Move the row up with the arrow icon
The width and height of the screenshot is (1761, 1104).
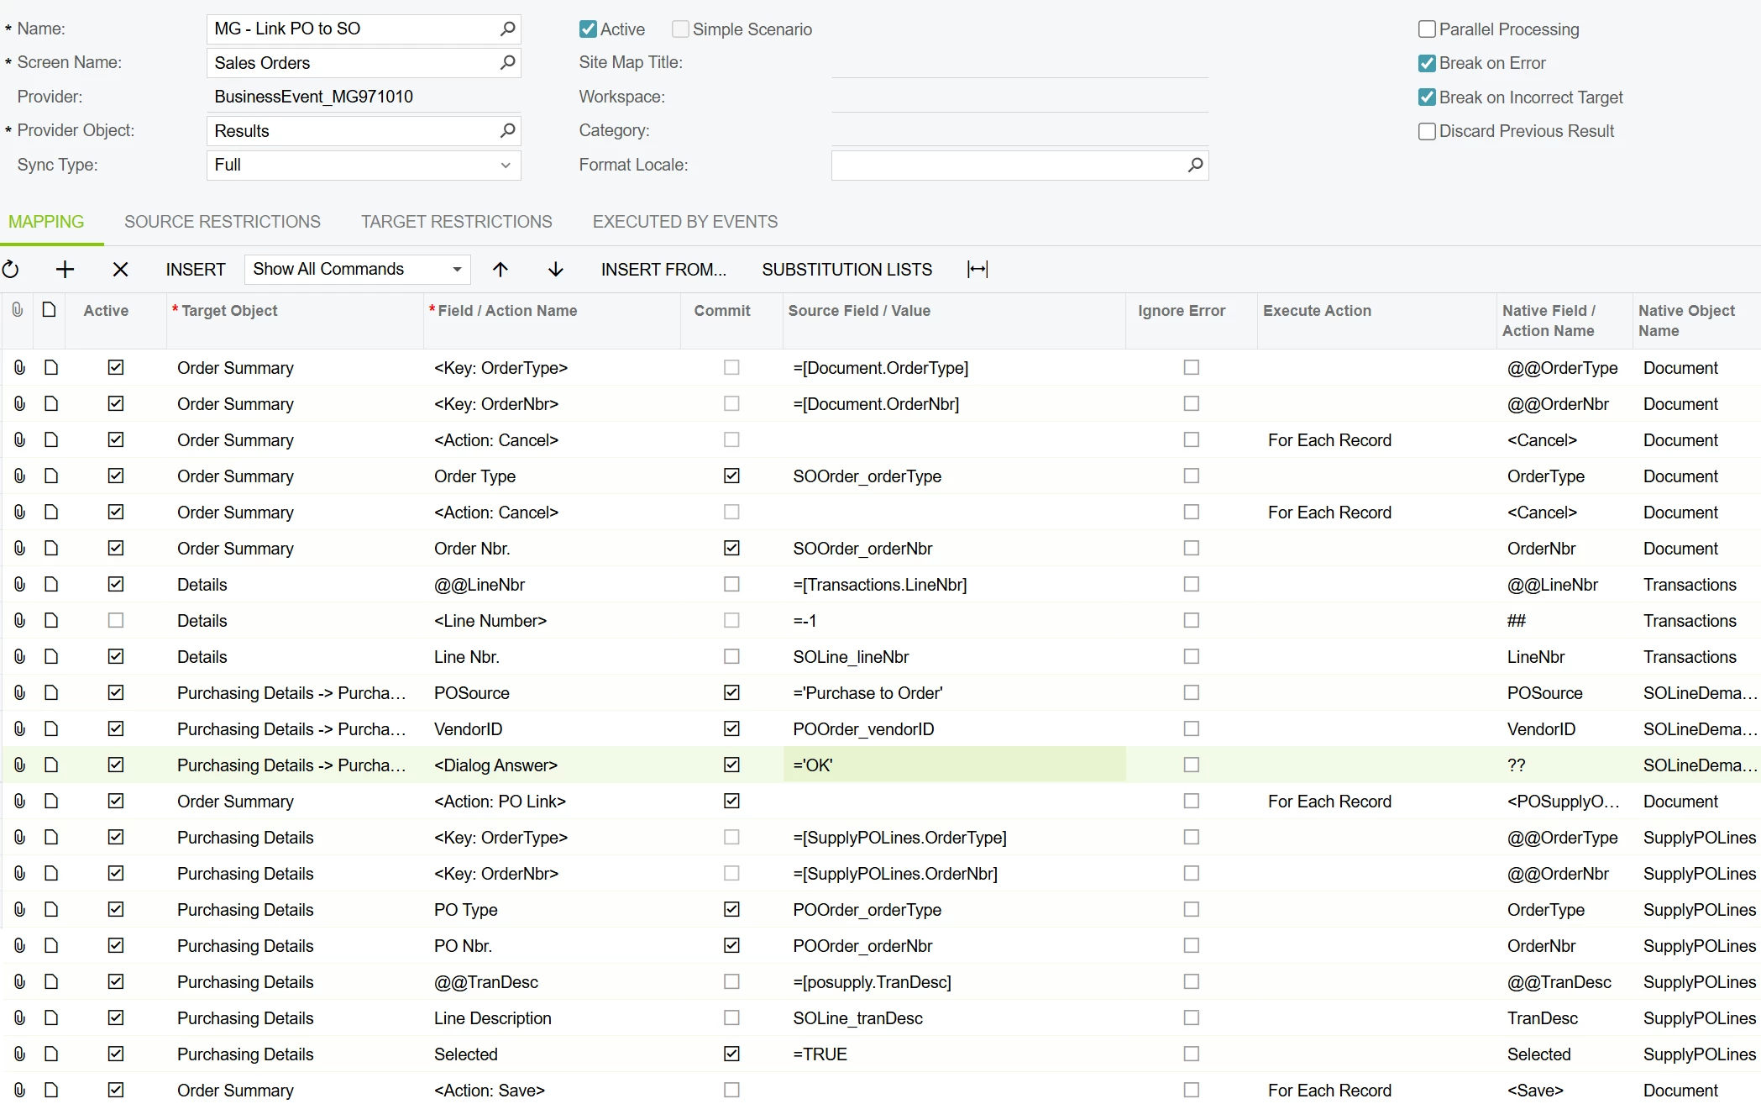click(501, 270)
